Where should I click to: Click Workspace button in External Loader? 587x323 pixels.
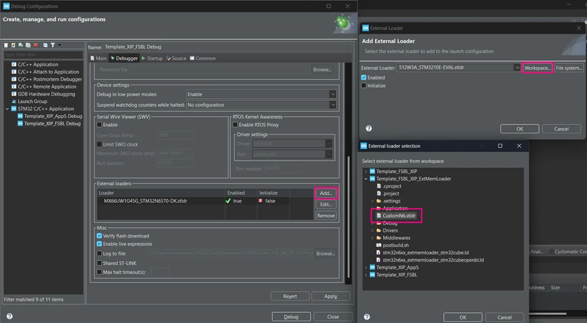click(537, 67)
